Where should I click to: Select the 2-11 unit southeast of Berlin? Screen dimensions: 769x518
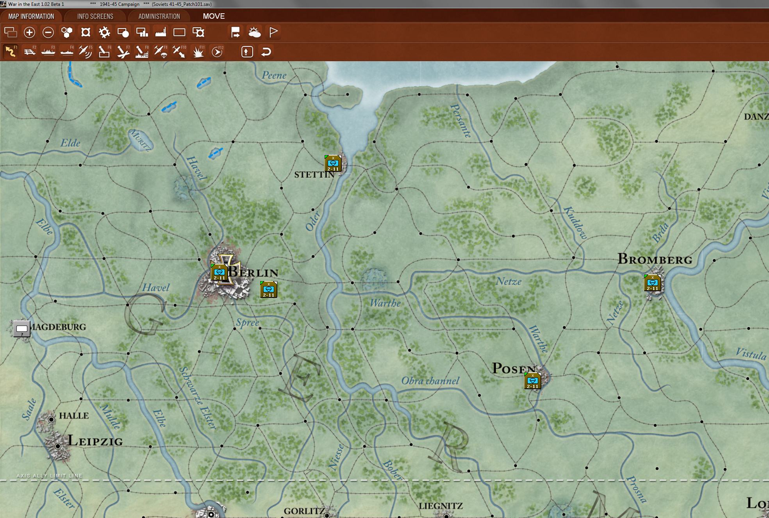point(268,289)
